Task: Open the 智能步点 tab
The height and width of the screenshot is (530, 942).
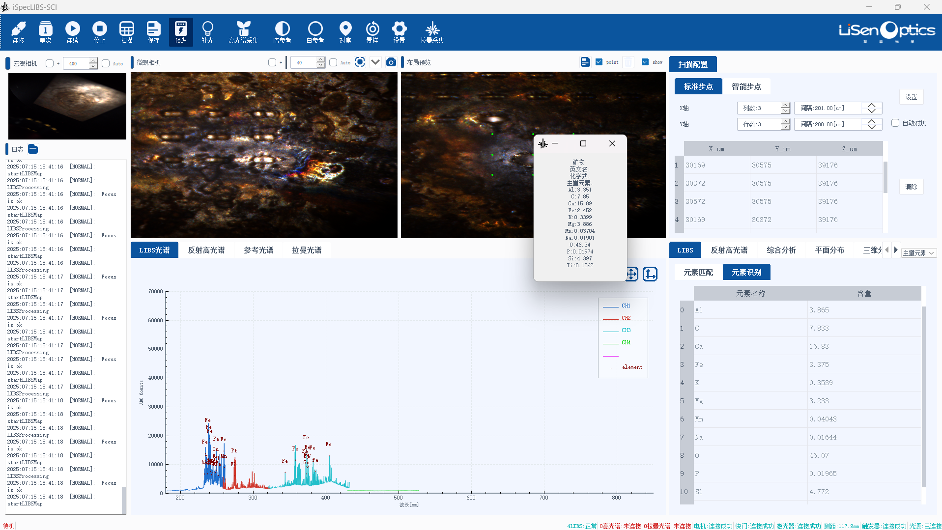Action: tap(746, 86)
